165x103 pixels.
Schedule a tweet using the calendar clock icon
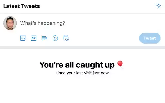coord(66,38)
